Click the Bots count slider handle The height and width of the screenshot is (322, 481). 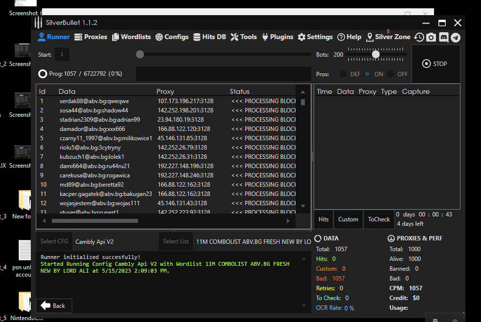coord(376,55)
